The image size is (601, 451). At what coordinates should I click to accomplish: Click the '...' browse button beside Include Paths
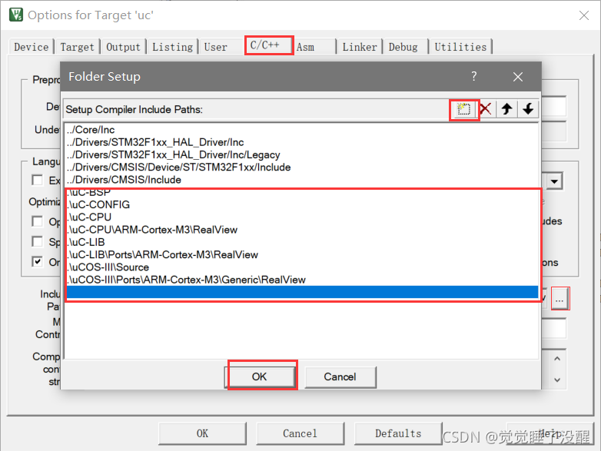[x=560, y=299]
